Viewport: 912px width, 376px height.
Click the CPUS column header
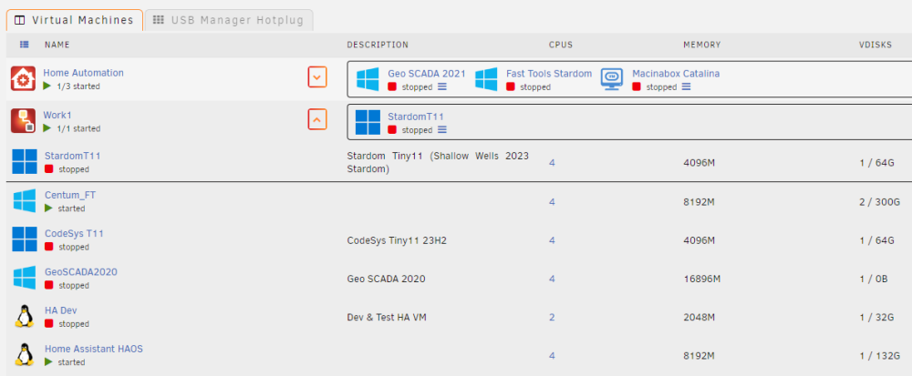pyautogui.click(x=561, y=45)
